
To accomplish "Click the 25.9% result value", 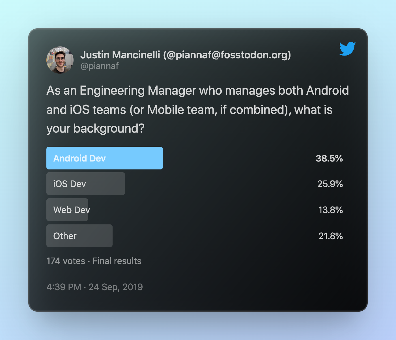I will [x=330, y=184].
